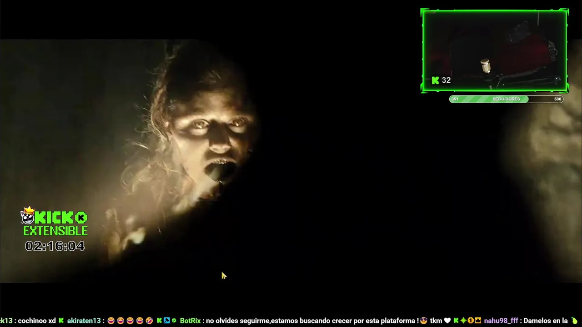582x327 pixels.
Task: Click the 'cochinoo xd' chat message
Action: (37, 321)
